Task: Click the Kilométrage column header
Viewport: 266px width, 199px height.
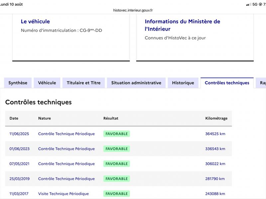Action: click(x=216, y=118)
